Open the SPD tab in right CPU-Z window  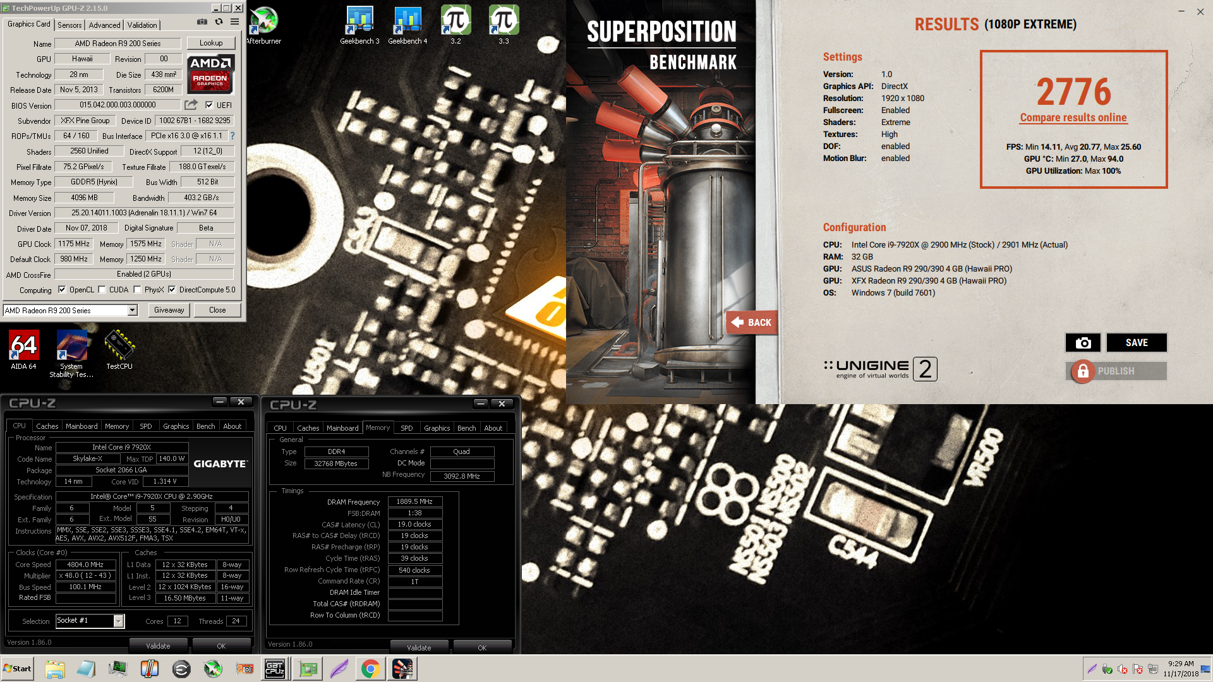pos(407,428)
